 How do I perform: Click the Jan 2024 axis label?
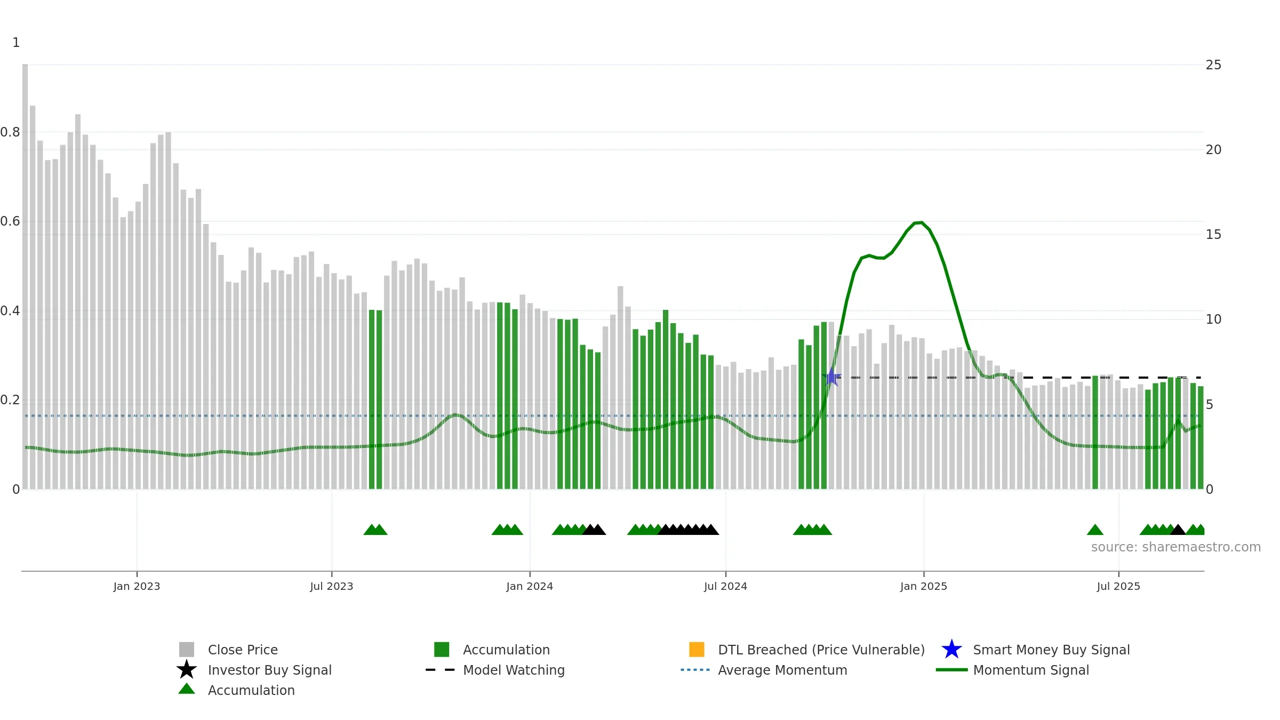(x=530, y=586)
